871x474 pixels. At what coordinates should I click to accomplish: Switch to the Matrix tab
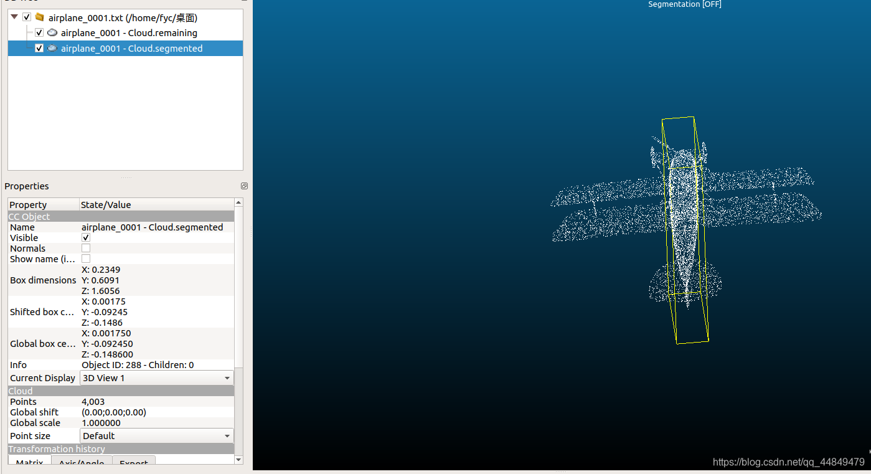[29, 460]
